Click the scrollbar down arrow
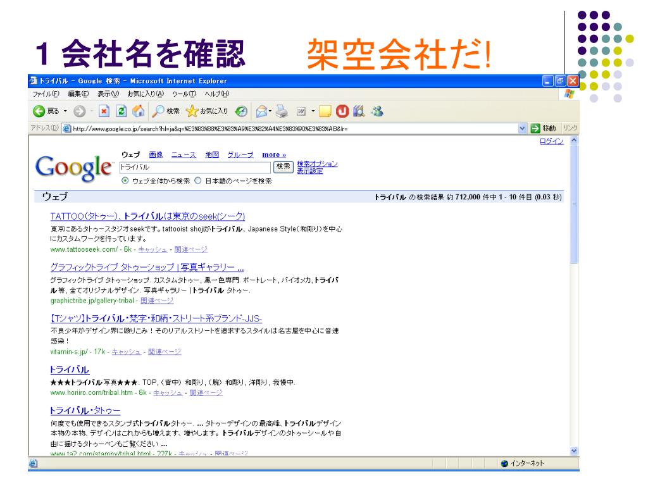648x486 pixels. pos(574,451)
